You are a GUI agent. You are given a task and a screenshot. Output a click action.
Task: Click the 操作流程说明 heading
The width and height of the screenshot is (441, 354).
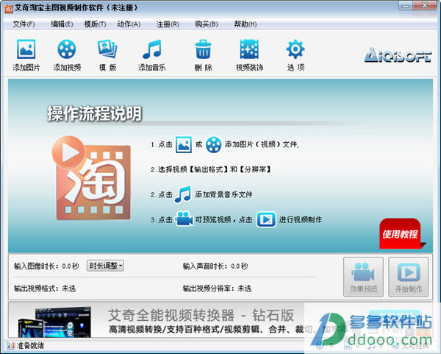(x=95, y=113)
